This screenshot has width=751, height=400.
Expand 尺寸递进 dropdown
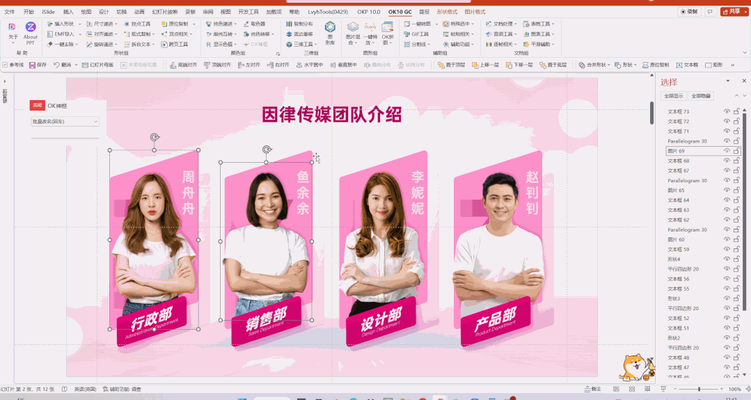[116, 24]
